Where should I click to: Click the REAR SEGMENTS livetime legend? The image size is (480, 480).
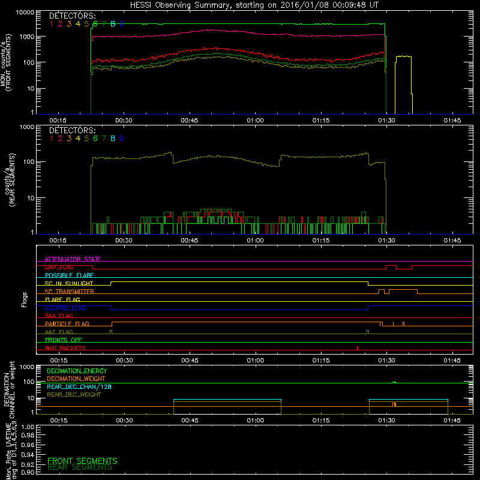click(80, 467)
